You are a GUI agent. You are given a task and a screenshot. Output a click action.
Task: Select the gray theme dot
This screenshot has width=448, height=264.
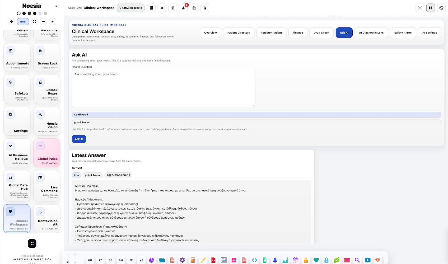[45, 13]
